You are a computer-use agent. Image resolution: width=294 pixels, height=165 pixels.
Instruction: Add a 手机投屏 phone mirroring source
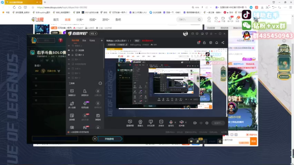[151, 123]
